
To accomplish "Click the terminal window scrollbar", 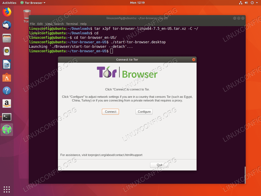I will click(245, 175).
